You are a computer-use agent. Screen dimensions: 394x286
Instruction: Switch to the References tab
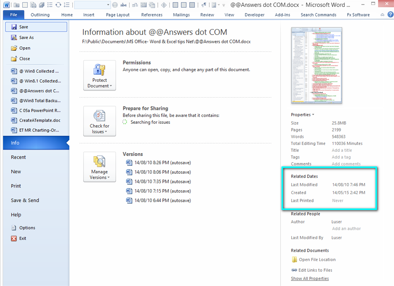pos(152,15)
